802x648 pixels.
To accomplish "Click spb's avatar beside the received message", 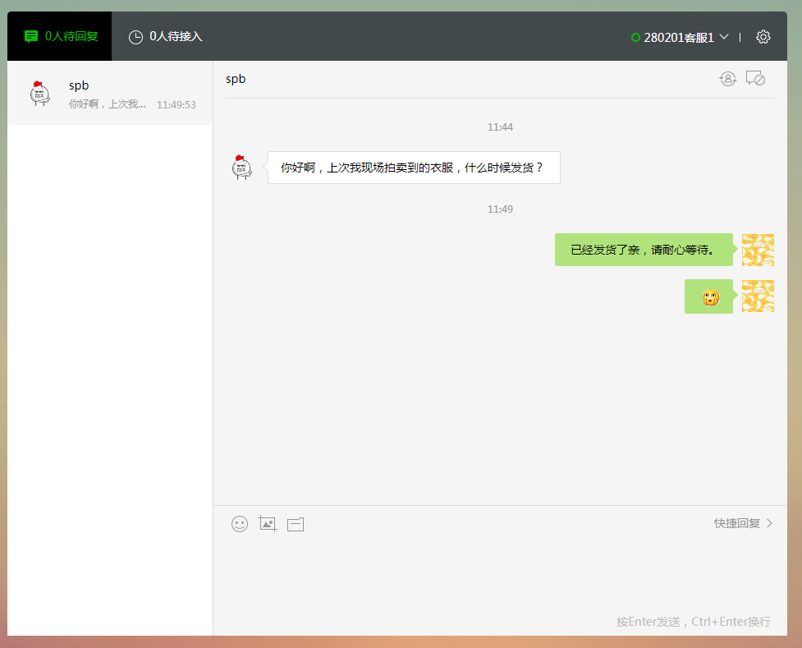I will point(241,167).
